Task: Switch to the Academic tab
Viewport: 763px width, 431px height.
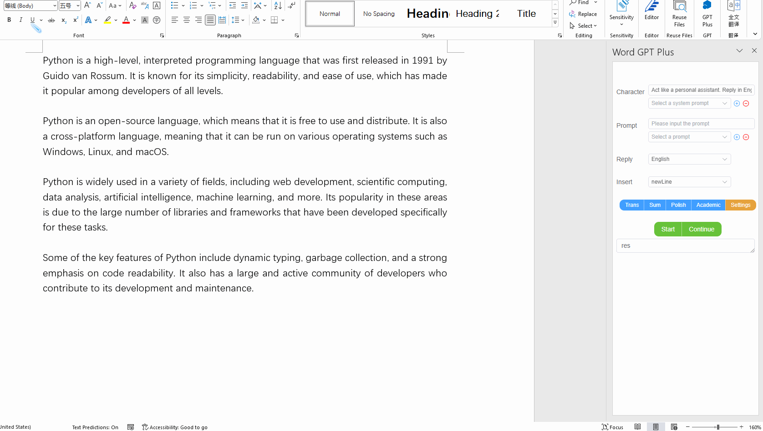Action: (x=708, y=205)
